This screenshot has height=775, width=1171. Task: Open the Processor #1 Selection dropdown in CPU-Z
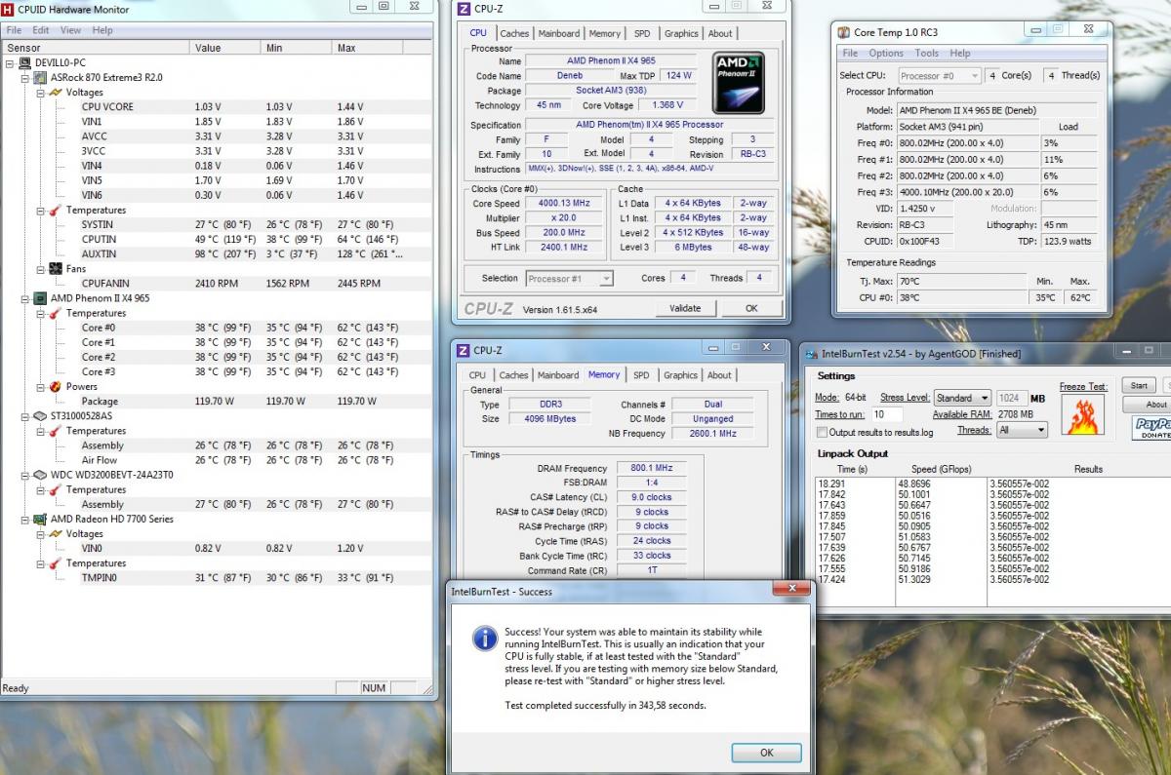(569, 279)
